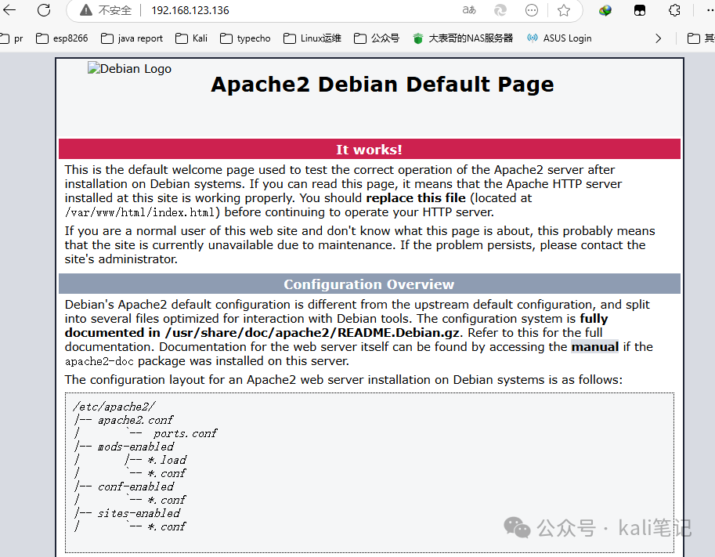The height and width of the screenshot is (557, 715).
Task: Click the Copilot swirl icon in address bar
Action: pos(500,10)
